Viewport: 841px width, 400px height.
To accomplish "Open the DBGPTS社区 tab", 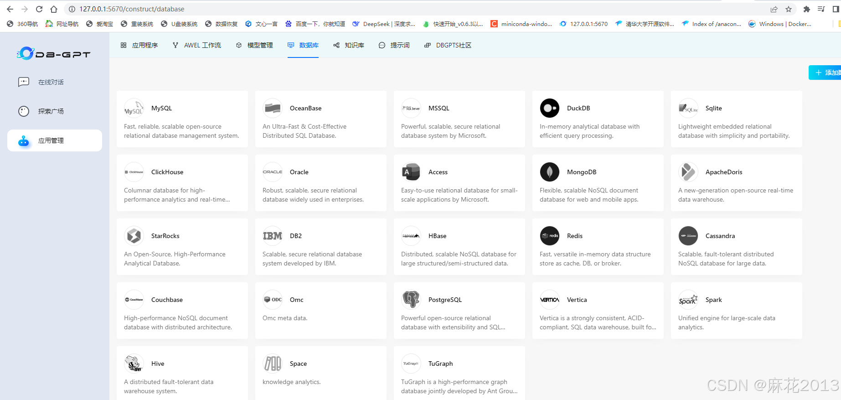I will [448, 45].
